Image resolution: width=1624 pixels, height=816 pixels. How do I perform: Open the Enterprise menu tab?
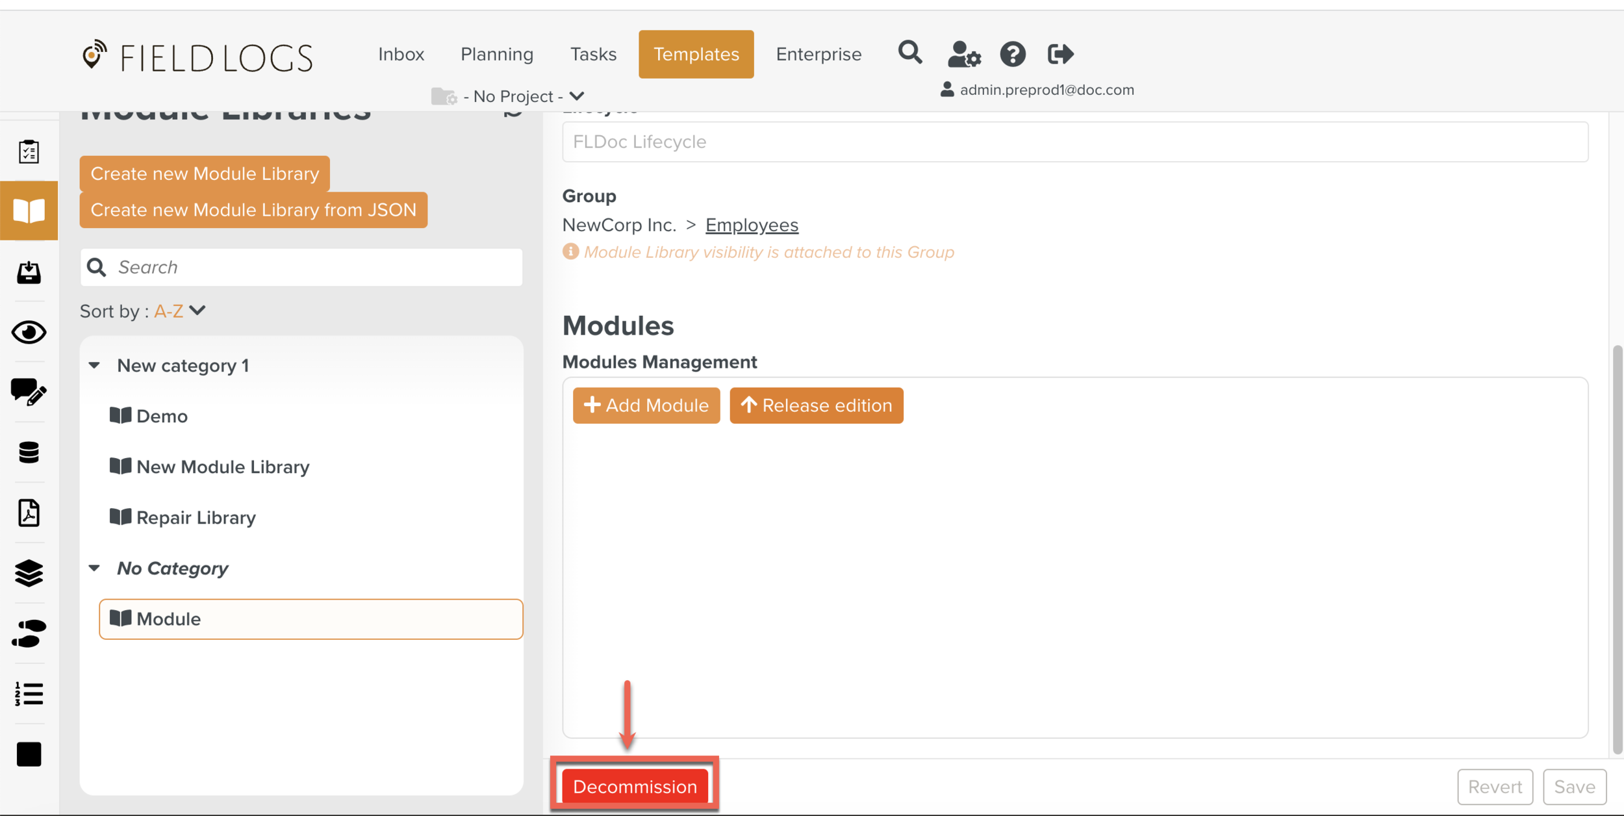[818, 54]
